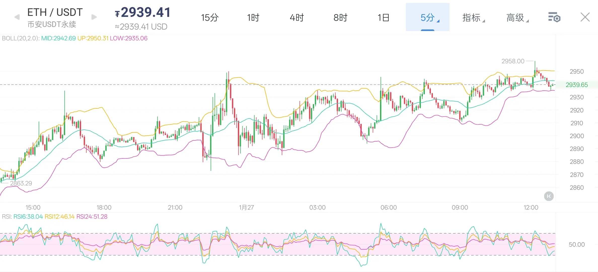Switch to the 1日 timeframe
Viewport: 598px width, 272px height.
tap(383, 18)
